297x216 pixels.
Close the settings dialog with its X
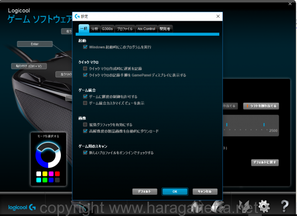tap(218, 16)
